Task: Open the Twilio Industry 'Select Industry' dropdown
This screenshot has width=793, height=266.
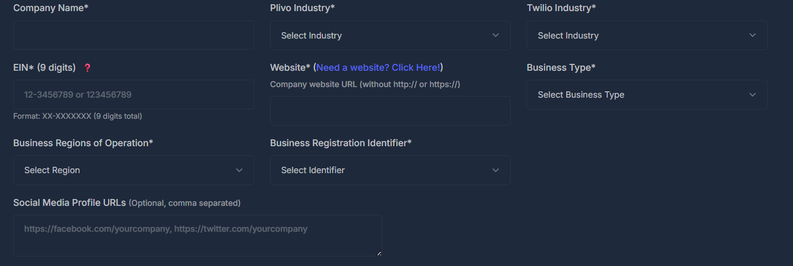Action: coord(647,35)
